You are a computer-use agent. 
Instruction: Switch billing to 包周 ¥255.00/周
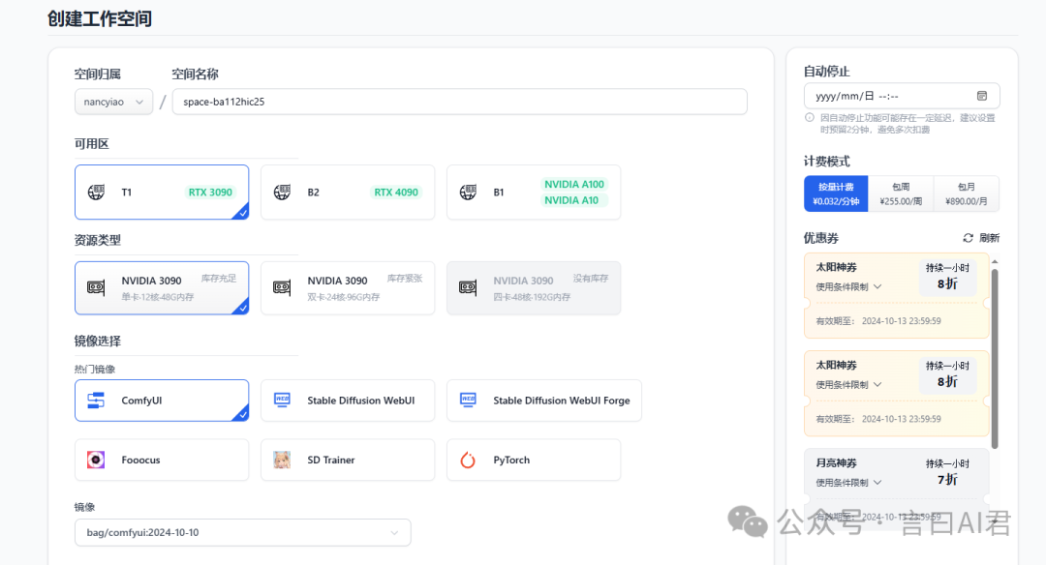click(901, 193)
